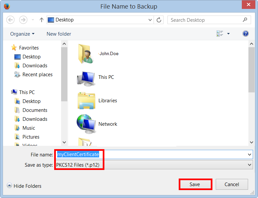The width and height of the screenshot is (258, 198).
Task: Open the Organize menu
Action: click(22, 34)
